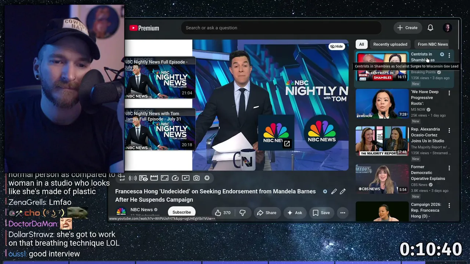Click the brush icon beside the video title

coord(334,191)
